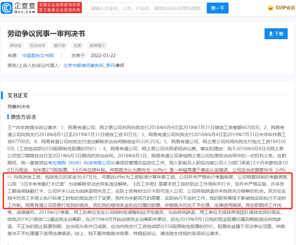This screenshot has width=296, height=245.
Task: Focus the company name search field
Action: 147,8
